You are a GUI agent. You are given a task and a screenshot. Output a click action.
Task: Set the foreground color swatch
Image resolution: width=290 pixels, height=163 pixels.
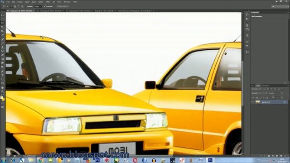(2, 98)
